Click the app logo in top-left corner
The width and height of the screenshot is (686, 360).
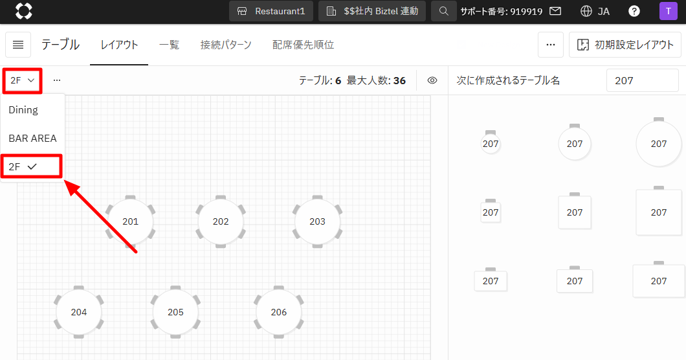pyautogui.click(x=24, y=11)
